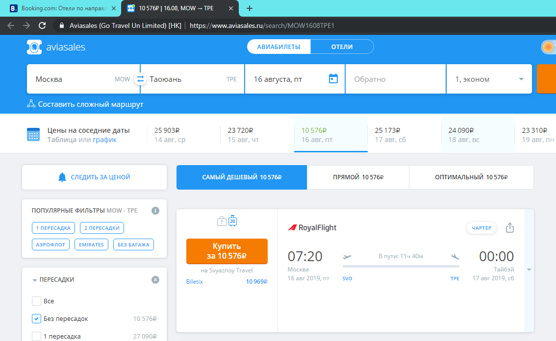Check the Все transfers checkbox

[36, 301]
